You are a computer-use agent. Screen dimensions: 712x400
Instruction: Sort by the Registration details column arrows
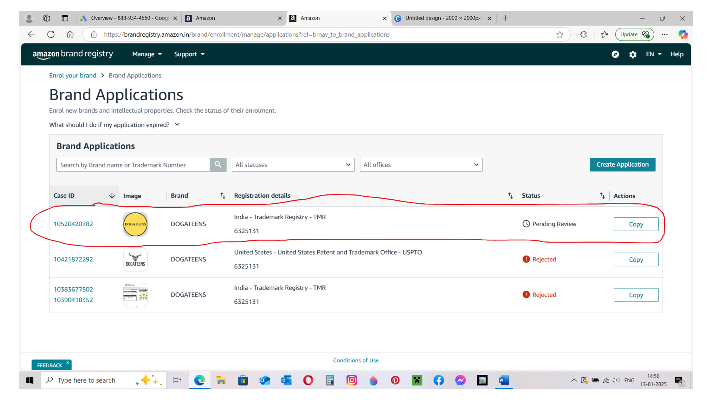pos(510,196)
